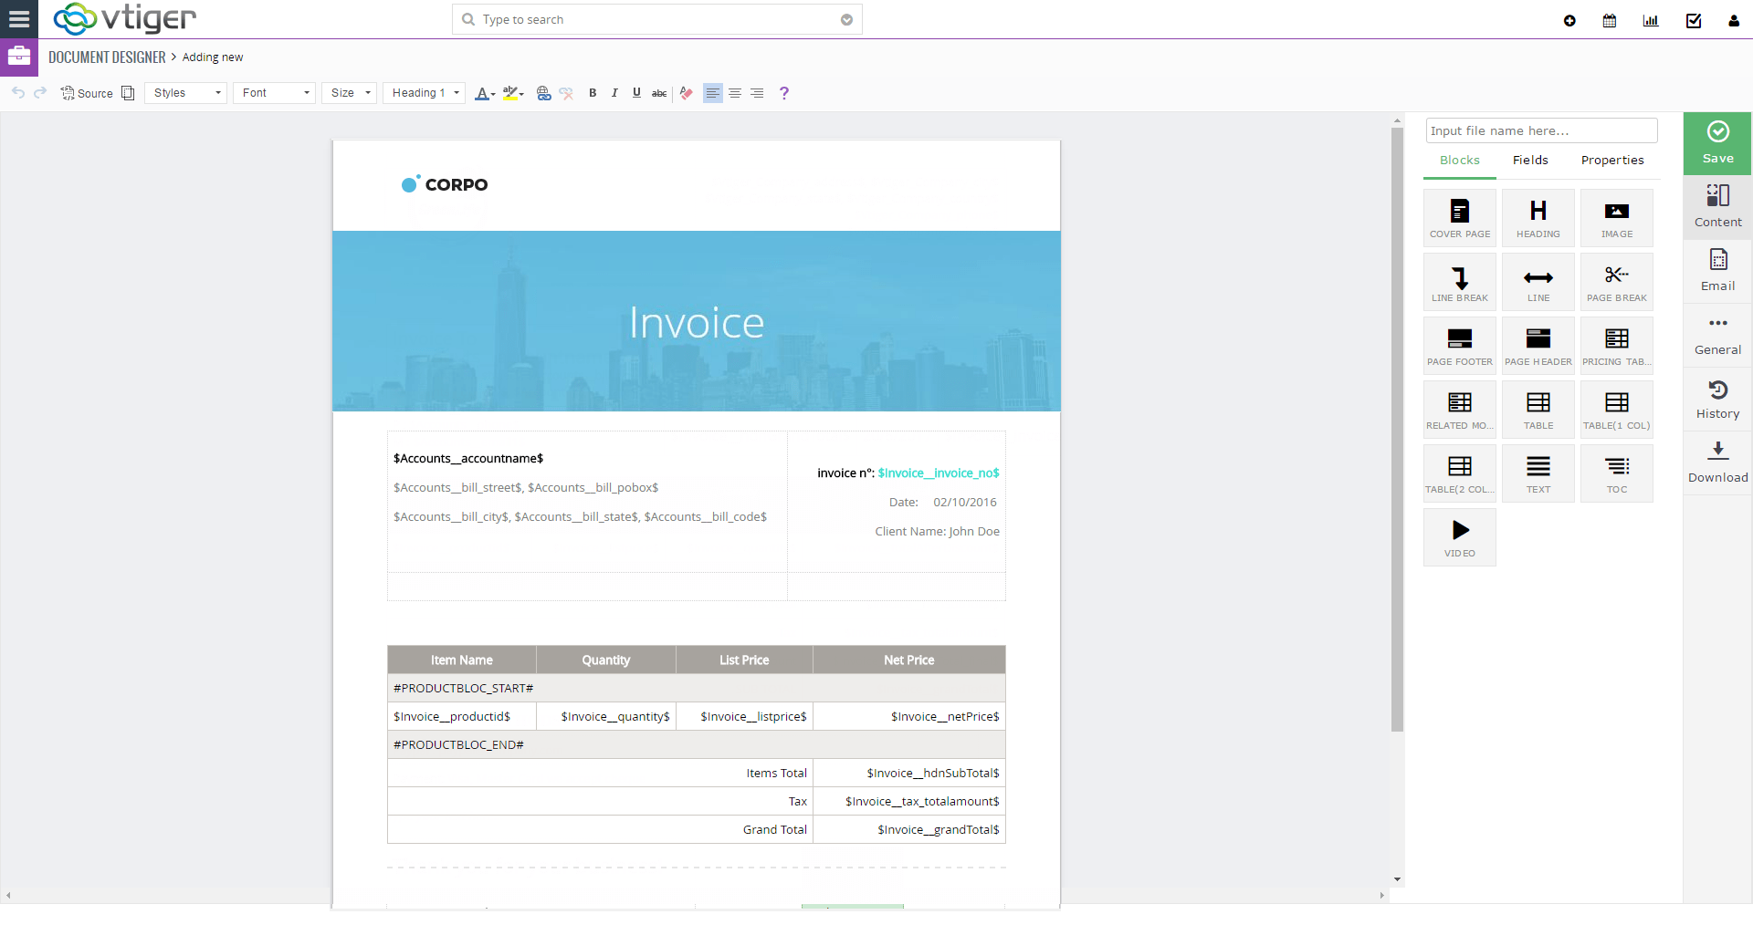Screen dimensions: 1753x925
Task: Toggle bold formatting in the toolbar
Action: click(592, 92)
